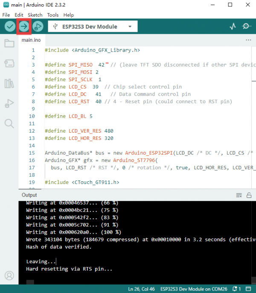Screen dimensions: 256x293
Task: Click the SPI_MOSI define line
Action: 72,72
